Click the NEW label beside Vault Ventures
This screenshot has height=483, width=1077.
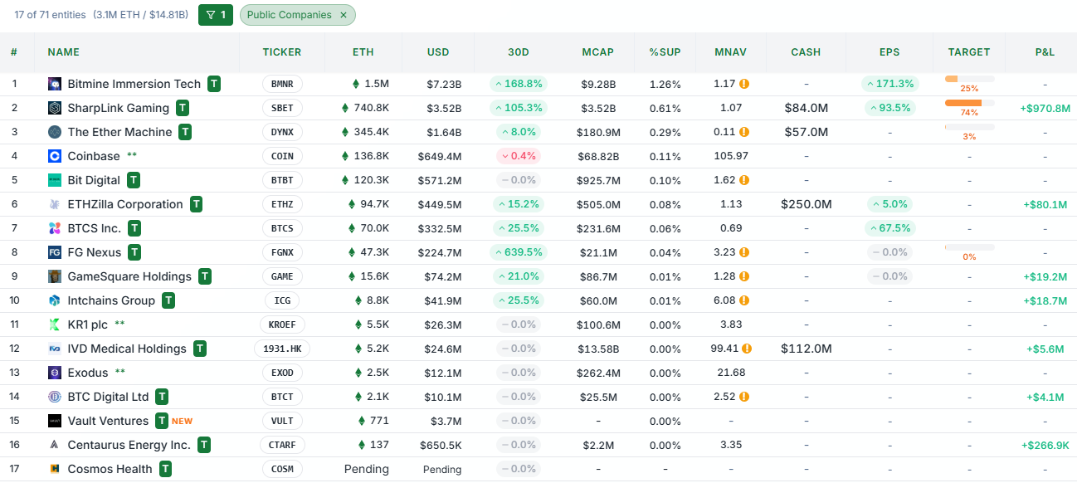click(x=183, y=421)
